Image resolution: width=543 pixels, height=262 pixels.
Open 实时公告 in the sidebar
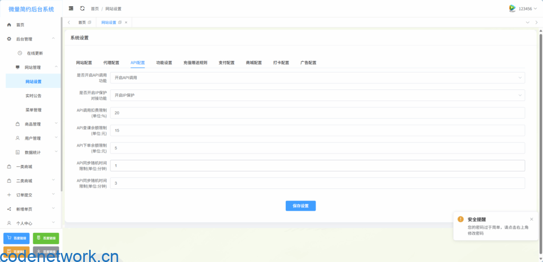(33, 96)
